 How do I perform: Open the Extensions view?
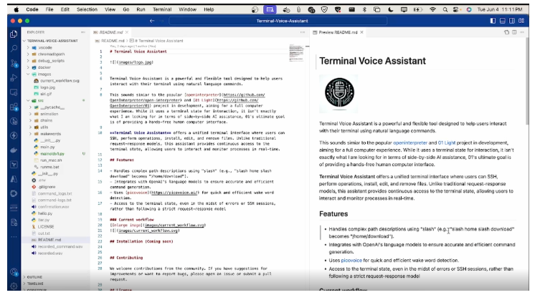point(14,107)
